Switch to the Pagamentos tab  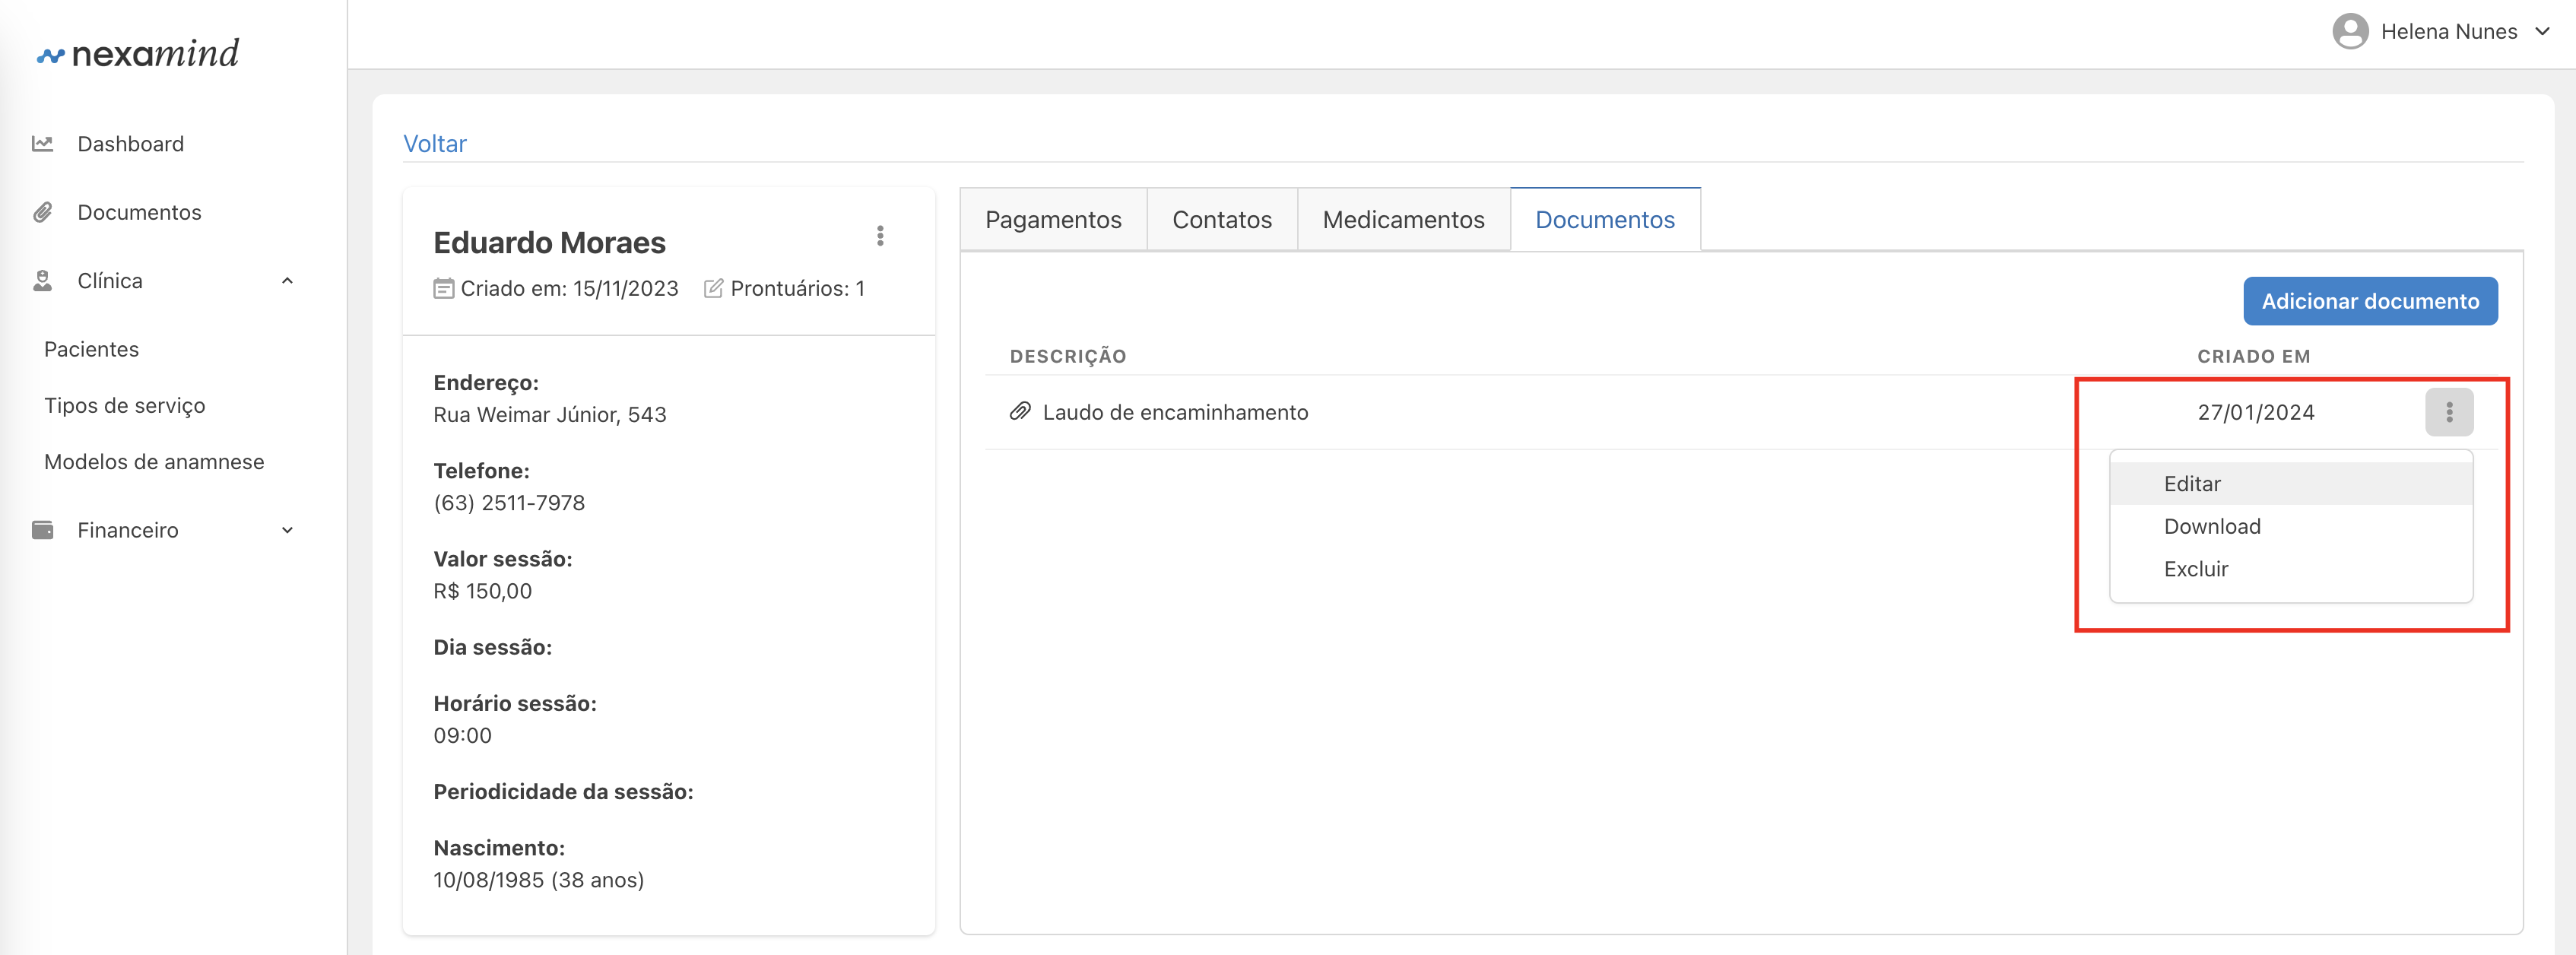pyautogui.click(x=1053, y=220)
